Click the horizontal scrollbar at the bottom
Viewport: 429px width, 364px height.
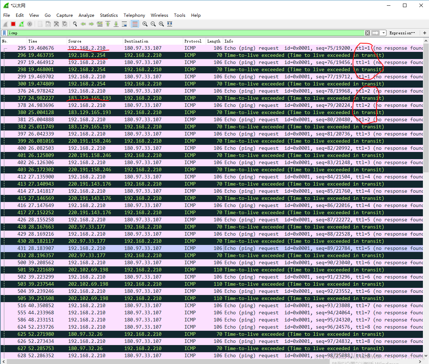coord(212,361)
